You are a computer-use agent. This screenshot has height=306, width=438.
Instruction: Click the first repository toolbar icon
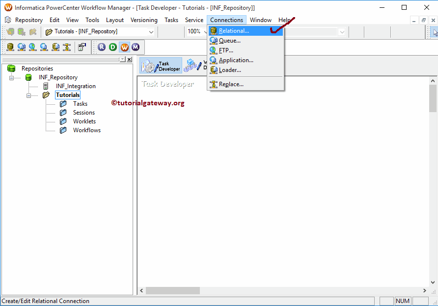[x=10, y=32]
